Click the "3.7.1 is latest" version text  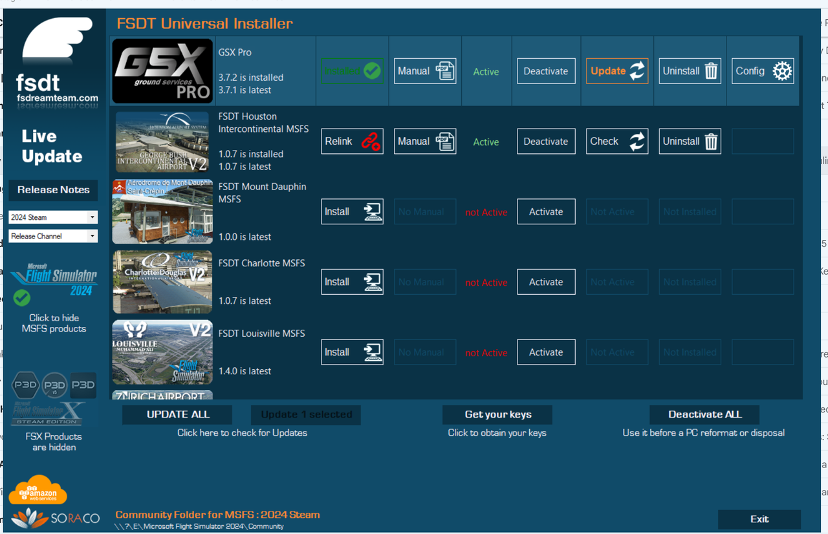click(245, 90)
